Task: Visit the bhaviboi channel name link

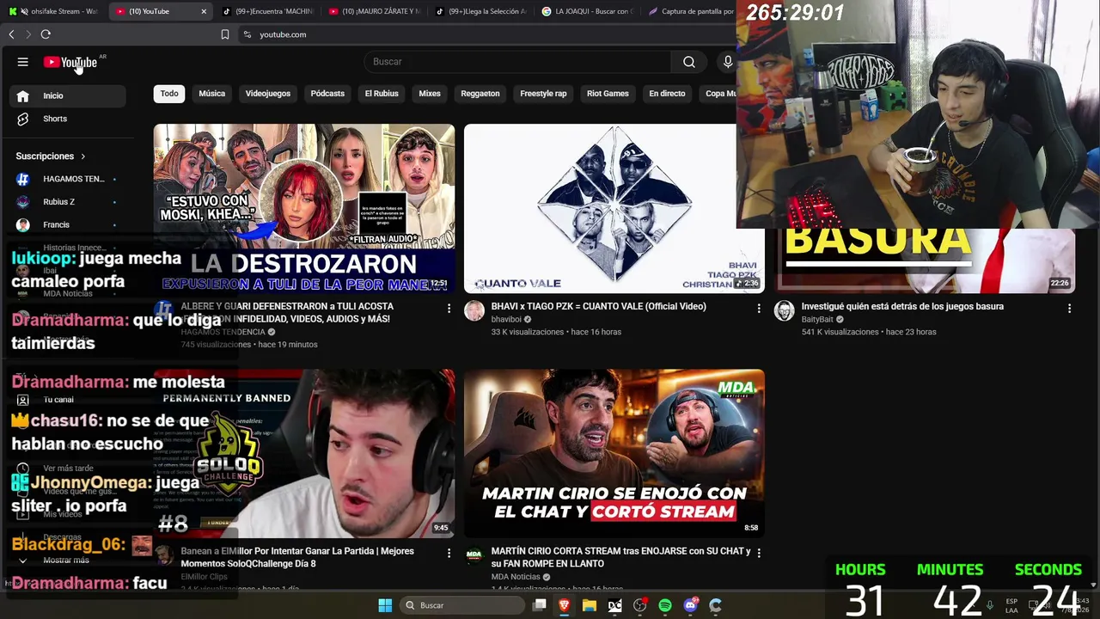Action: tap(506, 320)
